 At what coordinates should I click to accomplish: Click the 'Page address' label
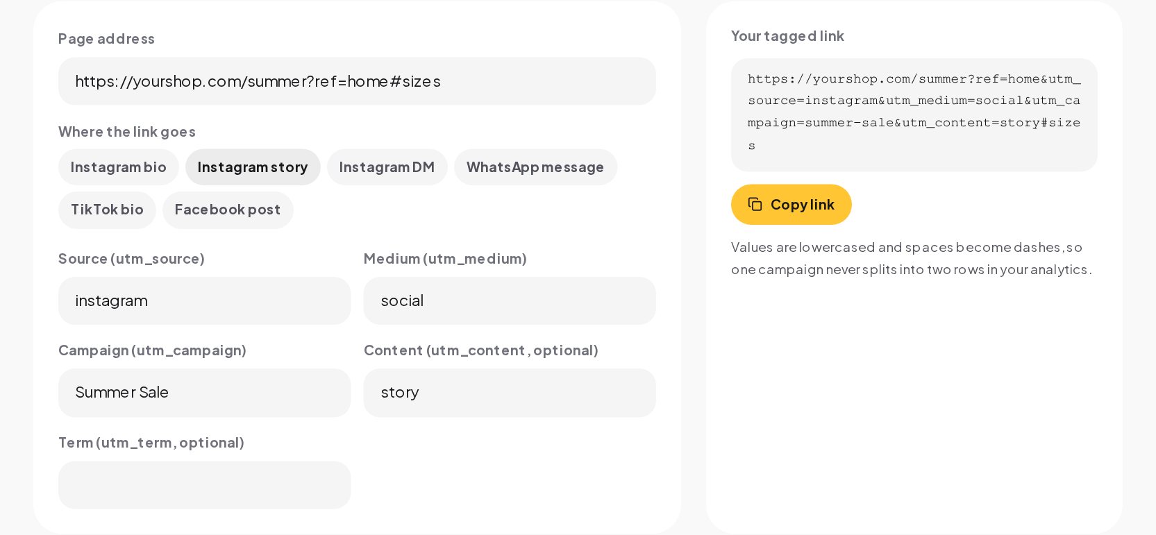(x=106, y=39)
